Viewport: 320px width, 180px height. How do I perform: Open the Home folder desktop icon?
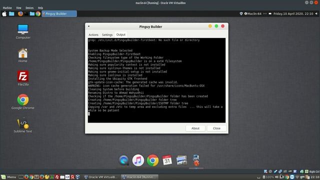click(22, 55)
